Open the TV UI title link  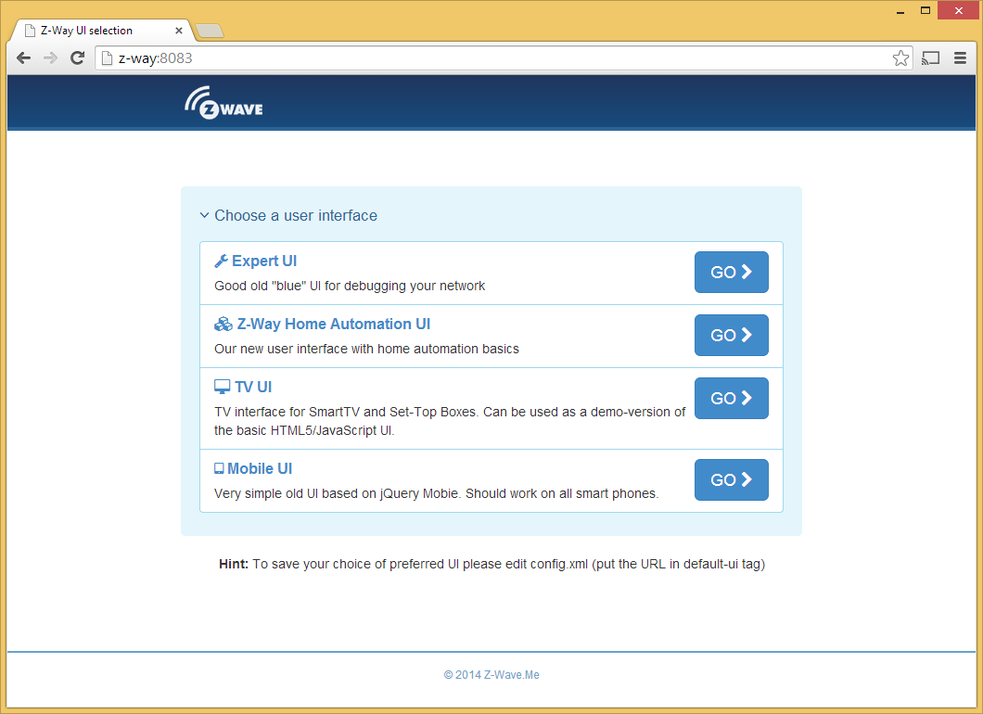(x=253, y=388)
